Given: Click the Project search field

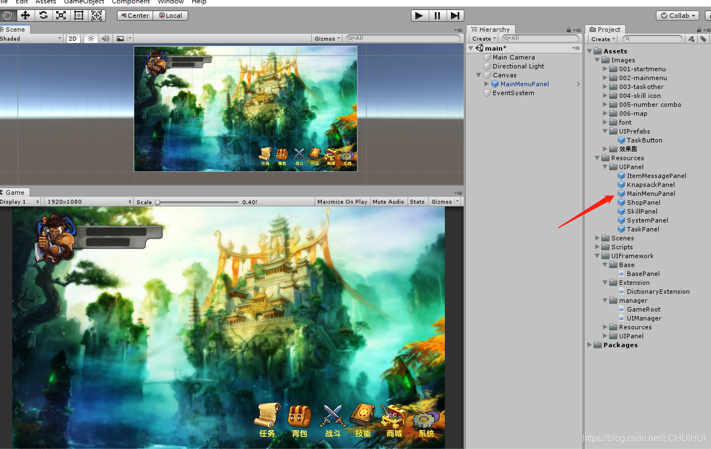Looking at the screenshot, I should point(653,39).
